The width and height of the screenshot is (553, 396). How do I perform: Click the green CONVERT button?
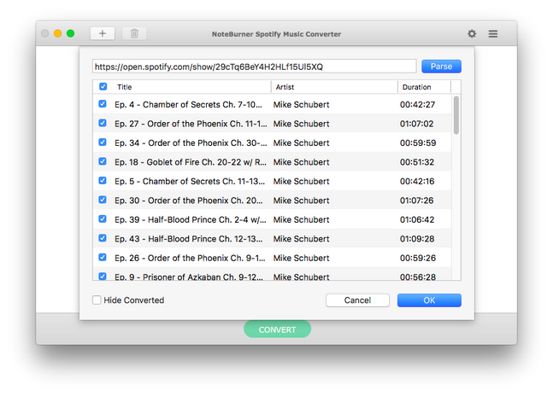pyautogui.click(x=277, y=329)
